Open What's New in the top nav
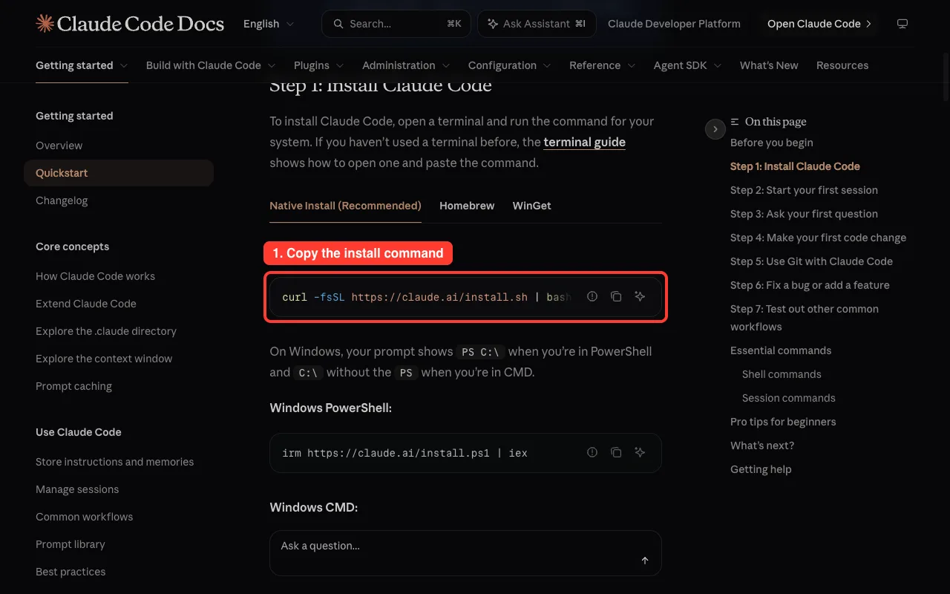Screen dimensions: 950x594 (769, 65)
